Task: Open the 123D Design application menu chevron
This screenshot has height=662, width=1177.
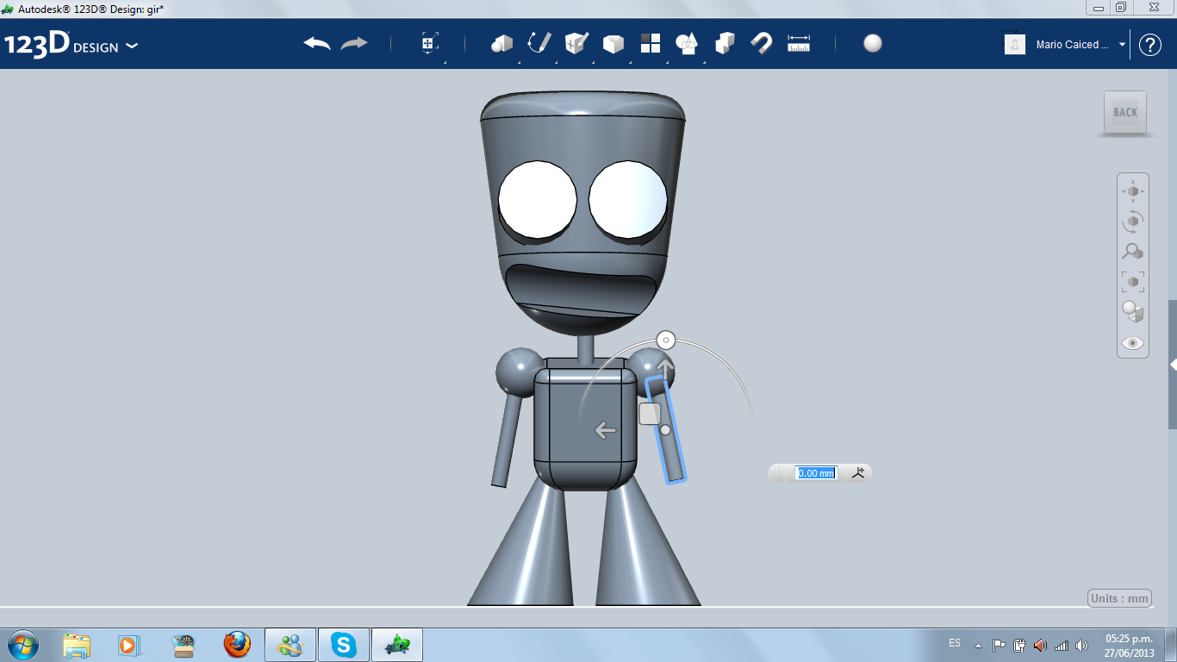Action: (x=132, y=46)
